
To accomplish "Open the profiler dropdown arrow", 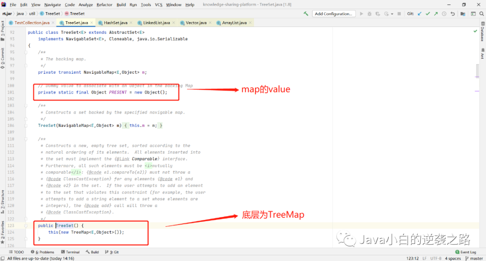I will click(392, 14).
